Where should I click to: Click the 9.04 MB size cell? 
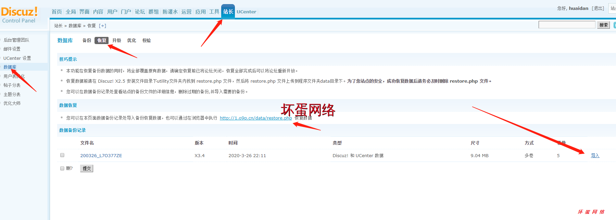[479, 155]
